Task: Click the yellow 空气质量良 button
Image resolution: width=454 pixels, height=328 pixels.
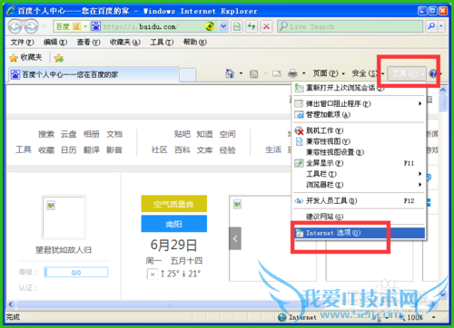Action: click(174, 204)
